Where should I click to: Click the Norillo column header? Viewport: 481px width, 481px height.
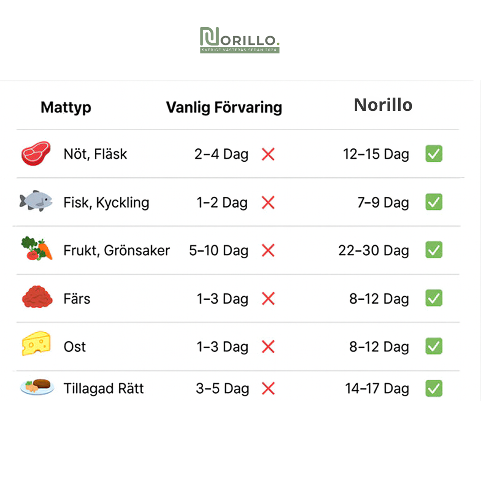(x=383, y=105)
